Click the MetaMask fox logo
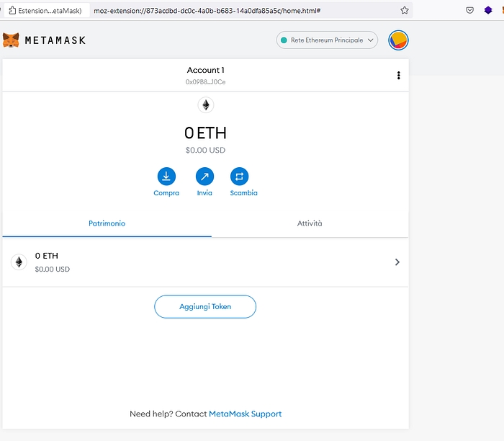The width and height of the screenshot is (504, 441). coord(11,40)
